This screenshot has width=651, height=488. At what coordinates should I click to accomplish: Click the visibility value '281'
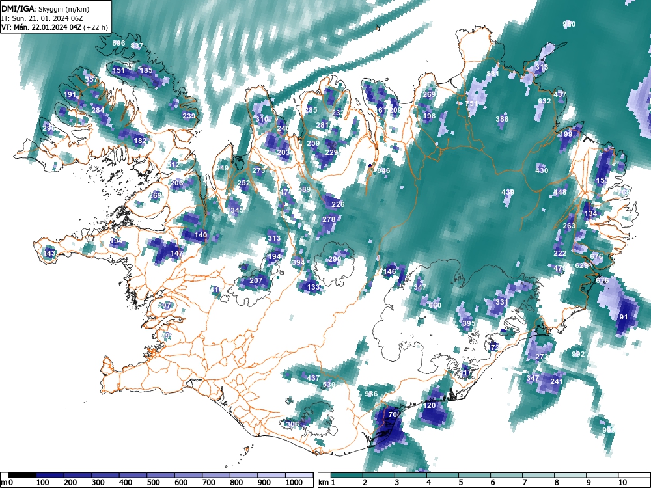(323, 125)
